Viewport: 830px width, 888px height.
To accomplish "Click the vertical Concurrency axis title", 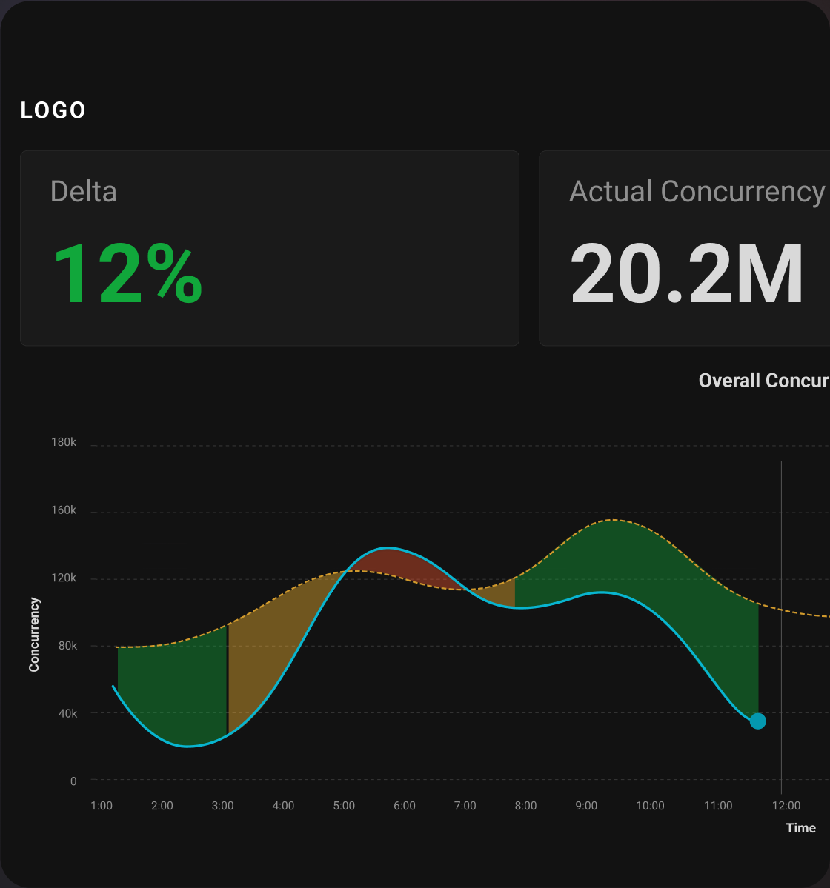I will coord(34,635).
